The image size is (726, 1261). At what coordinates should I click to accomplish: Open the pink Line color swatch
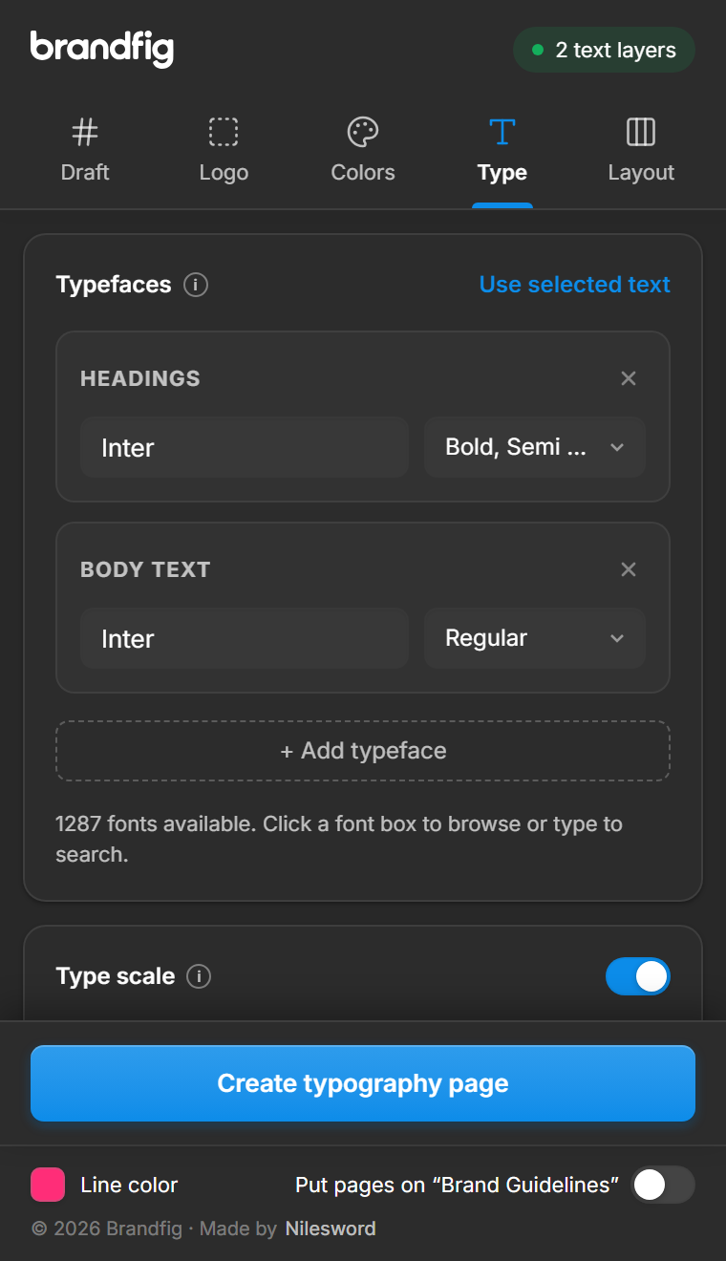coord(48,1185)
